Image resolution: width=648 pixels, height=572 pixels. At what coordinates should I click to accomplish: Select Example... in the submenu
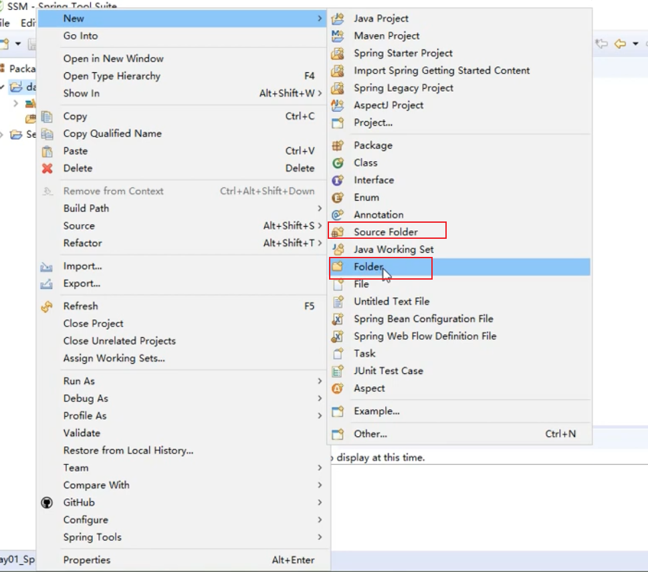(x=459, y=411)
